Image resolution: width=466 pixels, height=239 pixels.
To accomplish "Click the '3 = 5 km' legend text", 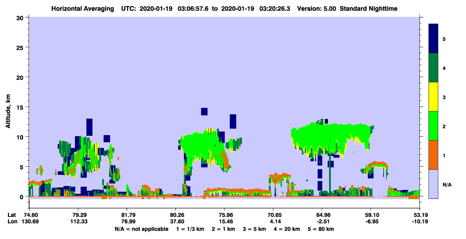I will pos(255,229).
